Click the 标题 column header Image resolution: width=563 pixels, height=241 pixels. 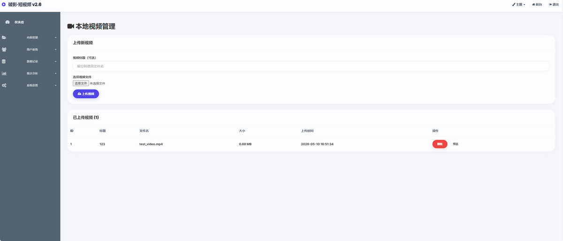pyautogui.click(x=103, y=131)
